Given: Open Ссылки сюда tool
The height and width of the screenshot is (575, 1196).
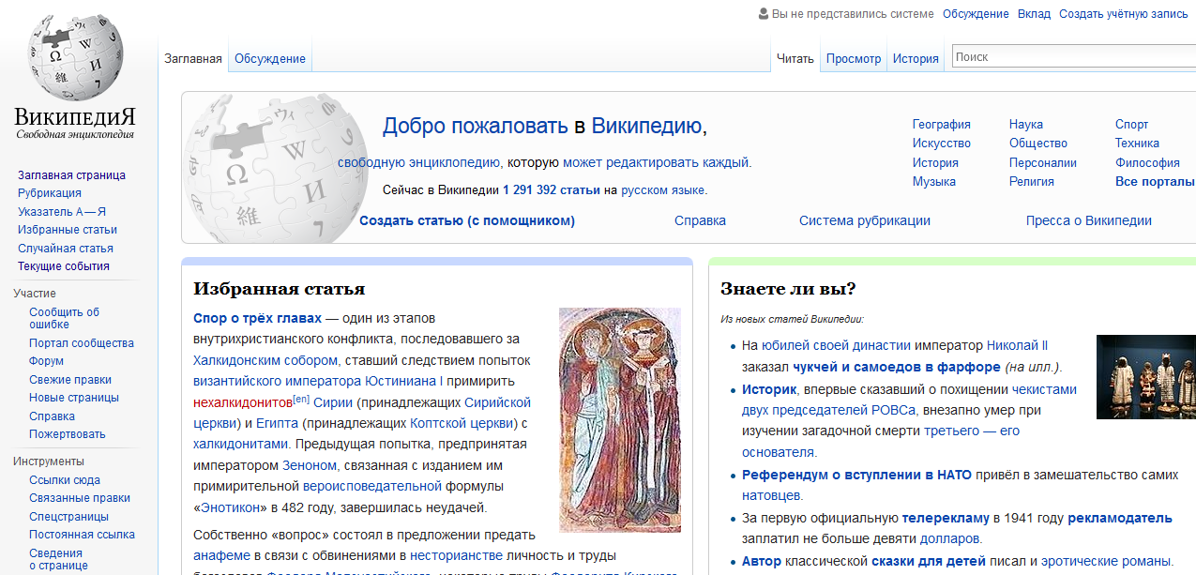Looking at the screenshot, I should point(65,480).
